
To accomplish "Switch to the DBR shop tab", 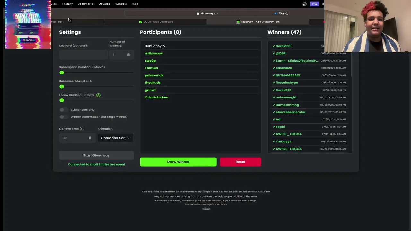I will click(78, 22).
